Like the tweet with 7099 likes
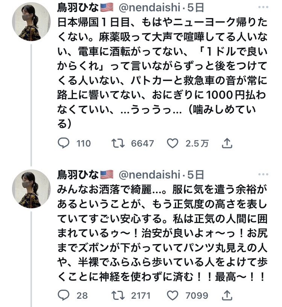This screenshot has height=307, width=282. pos(172,295)
